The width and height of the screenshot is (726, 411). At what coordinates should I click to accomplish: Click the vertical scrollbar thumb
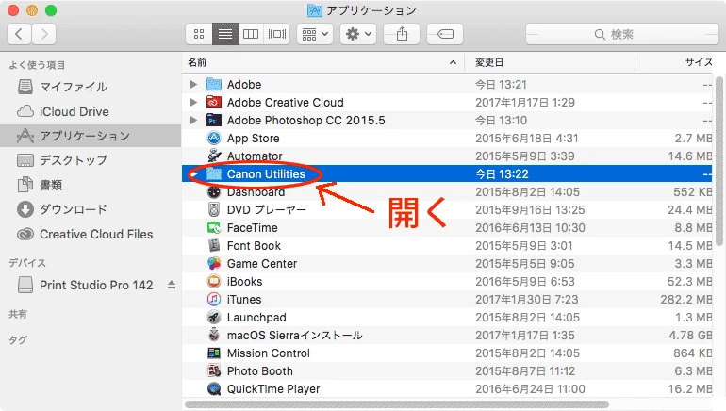pyautogui.click(x=718, y=159)
